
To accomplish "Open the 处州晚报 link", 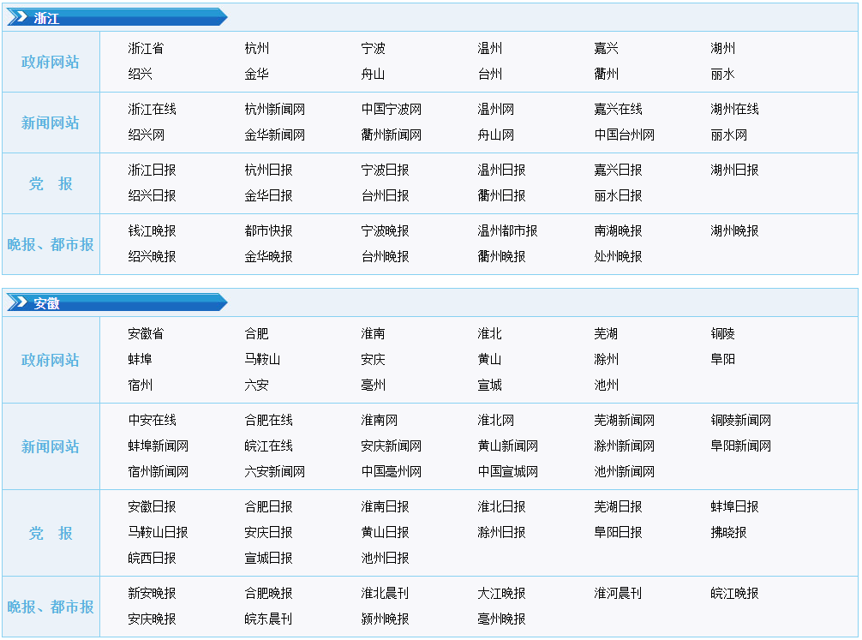I will [618, 257].
